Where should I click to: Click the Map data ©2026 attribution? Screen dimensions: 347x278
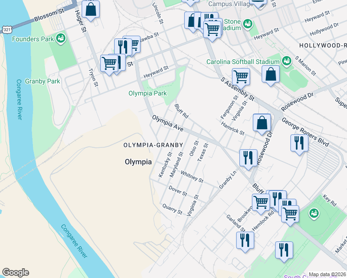point(327,274)
